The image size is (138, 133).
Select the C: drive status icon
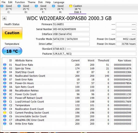[2, 6]
